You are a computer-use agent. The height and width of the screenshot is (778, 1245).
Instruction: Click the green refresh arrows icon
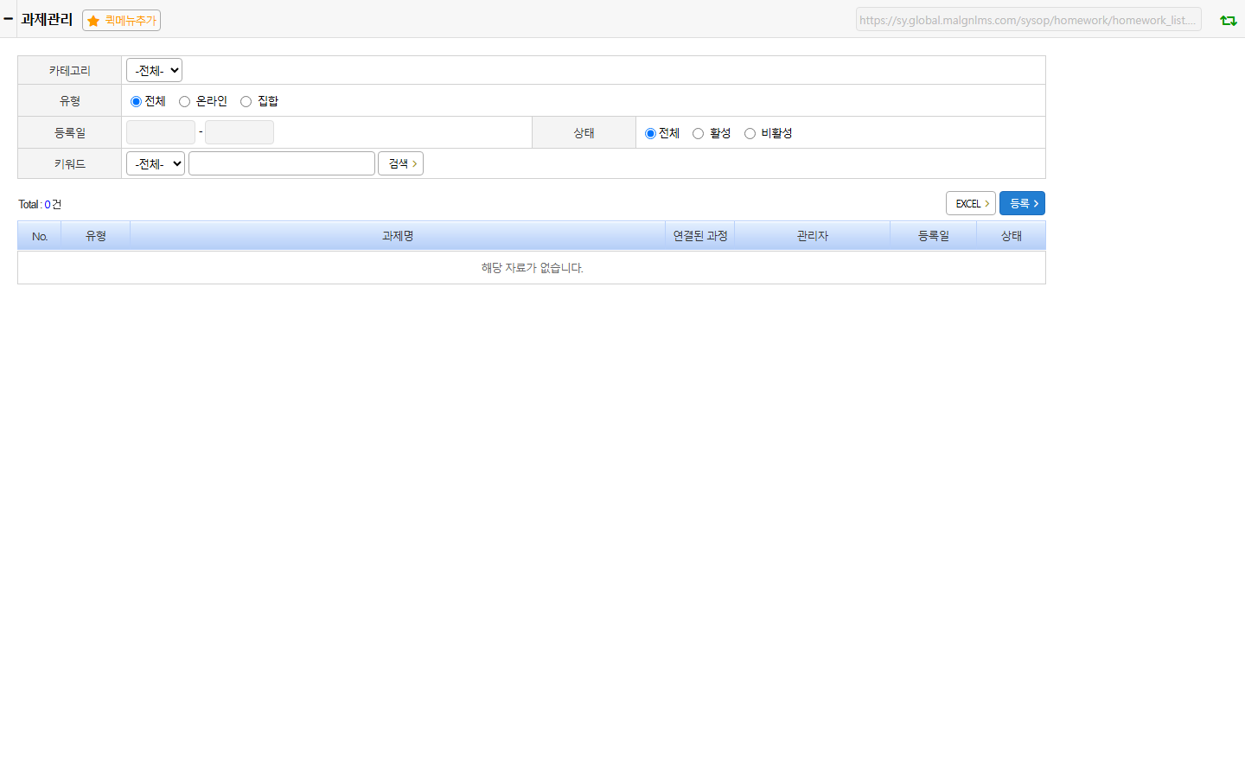tap(1228, 21)
